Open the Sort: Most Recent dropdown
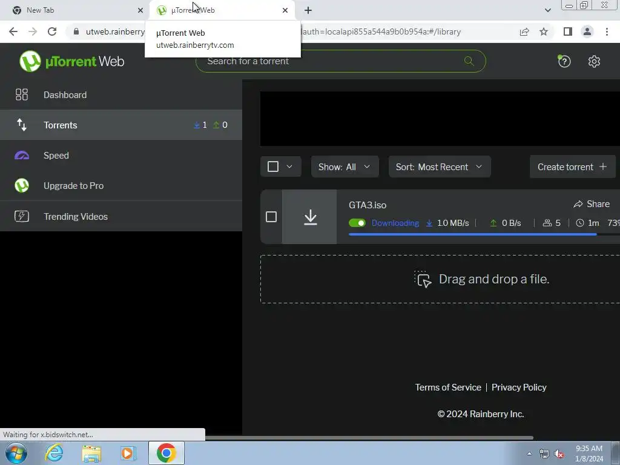 point(440,167)
